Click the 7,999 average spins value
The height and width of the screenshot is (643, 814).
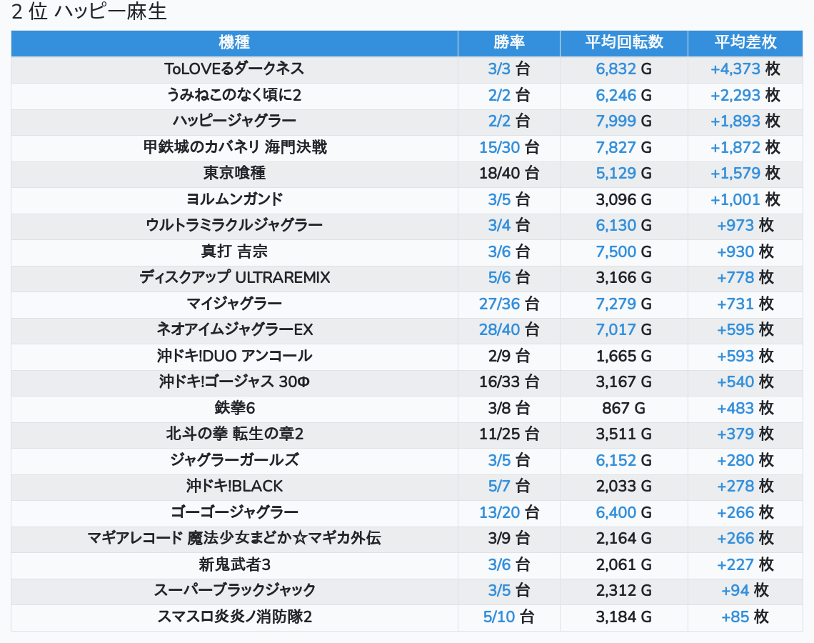pyautogui.click(x=615, y=121)
